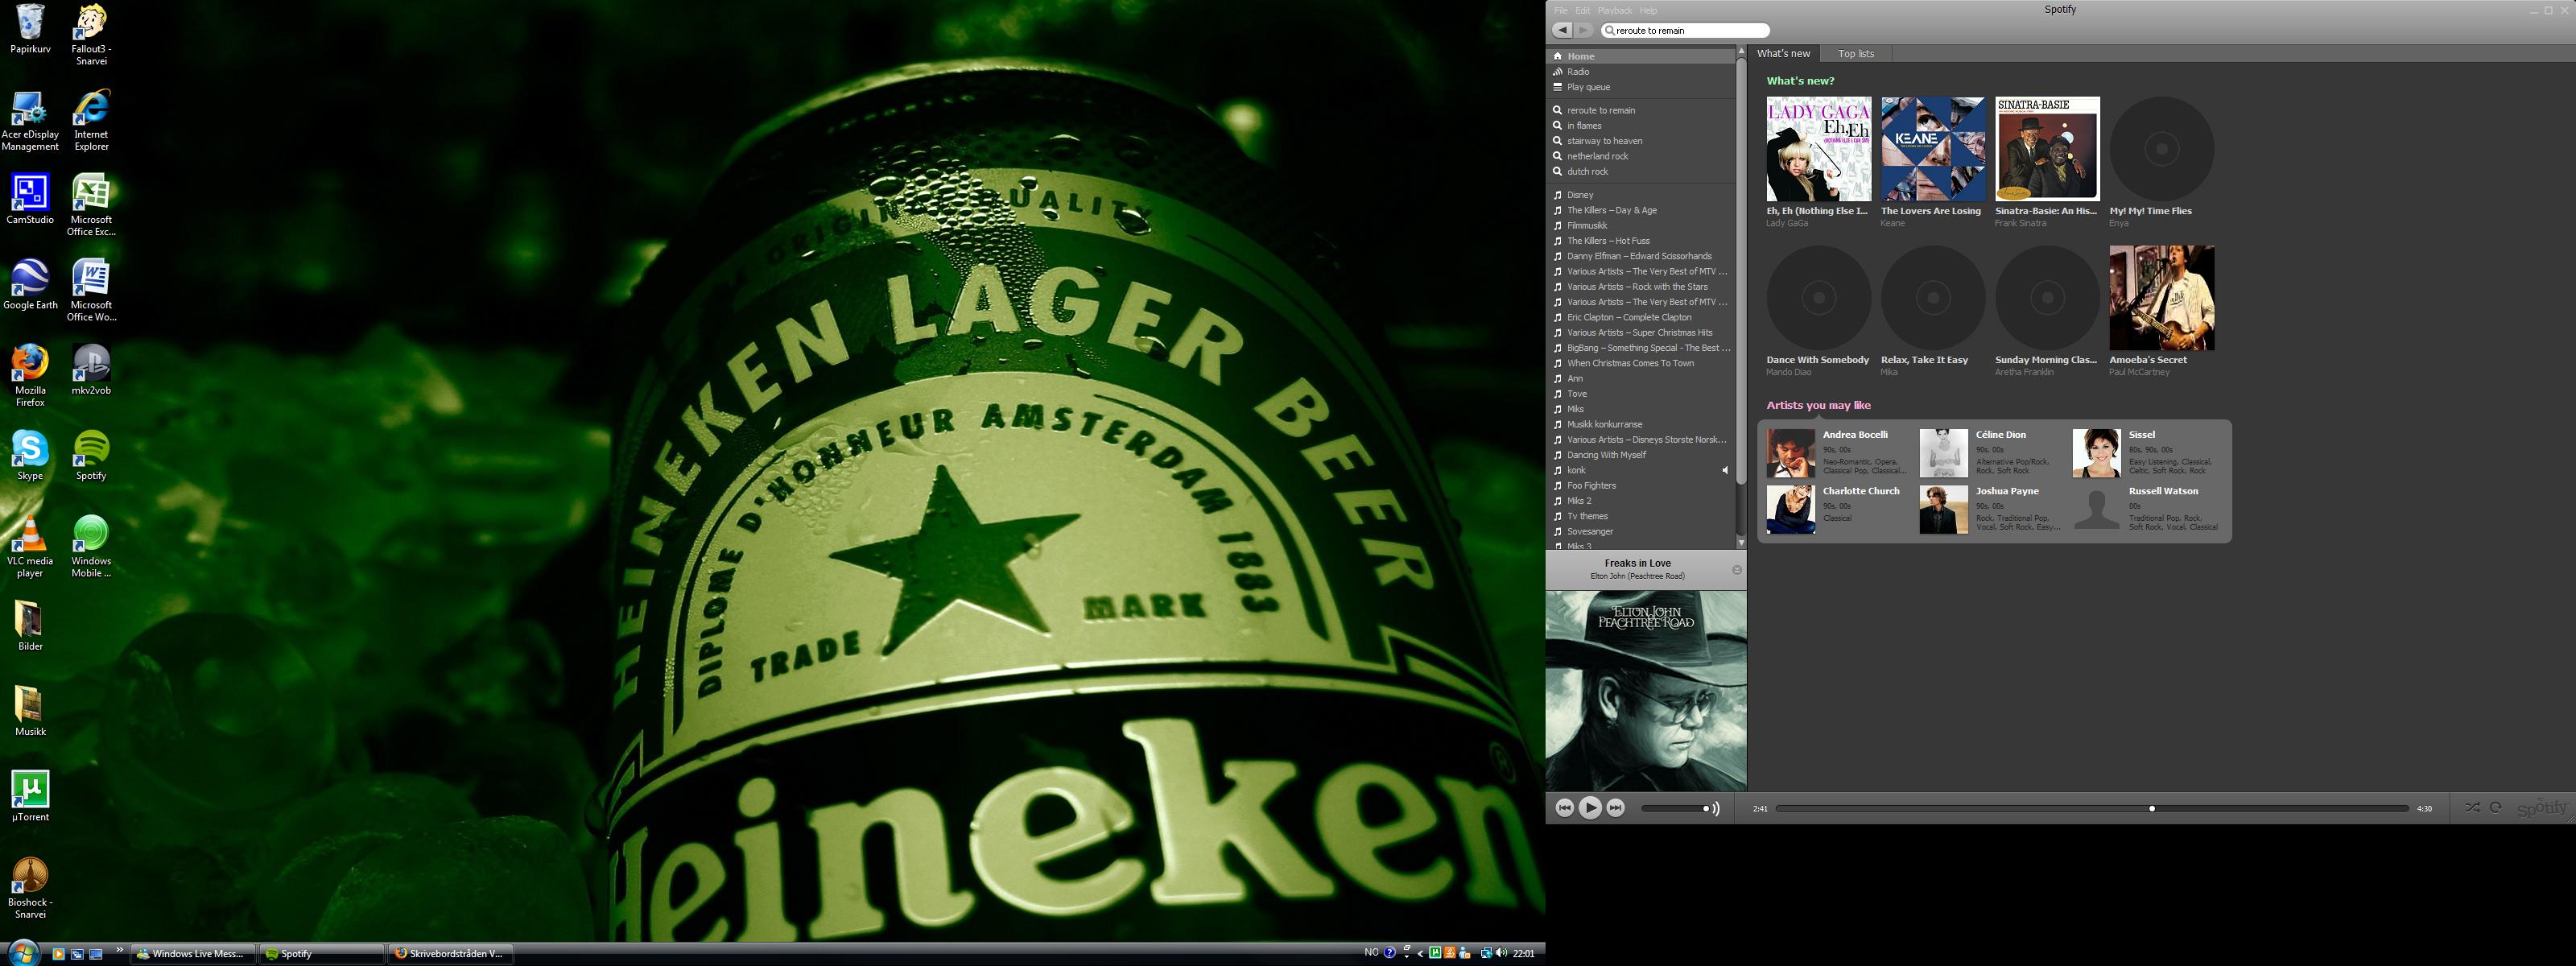The width and height of the screenshot is (2576, 966).
Task: Expand the konk playlist arrow
Action: click(x=1725, y=470)
